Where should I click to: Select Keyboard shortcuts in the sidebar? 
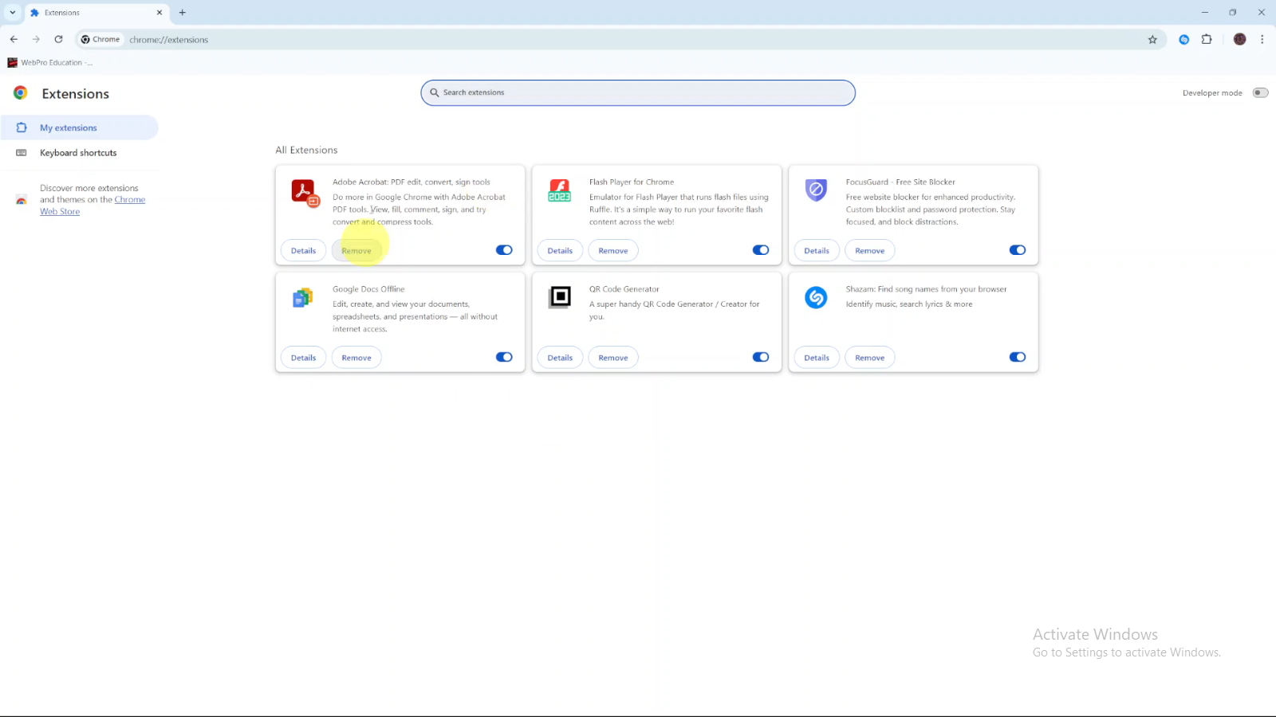79,153
